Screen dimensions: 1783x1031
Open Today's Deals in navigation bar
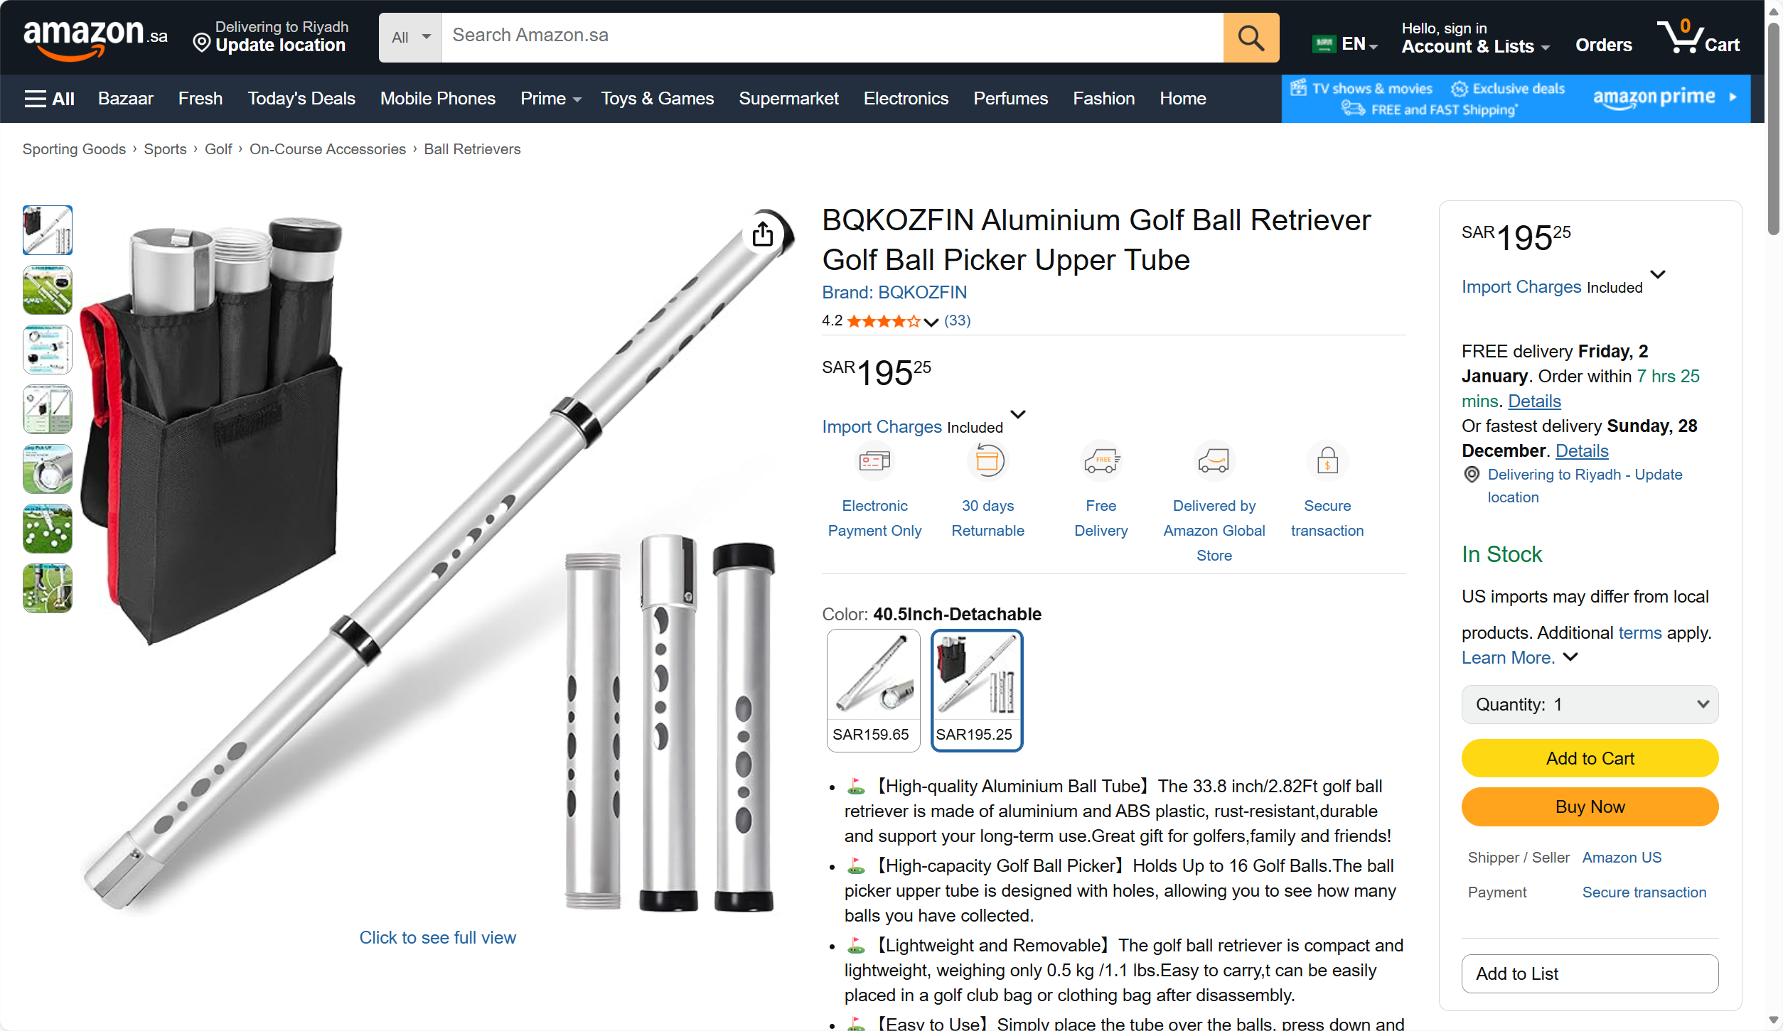click(x=301, y=99)
